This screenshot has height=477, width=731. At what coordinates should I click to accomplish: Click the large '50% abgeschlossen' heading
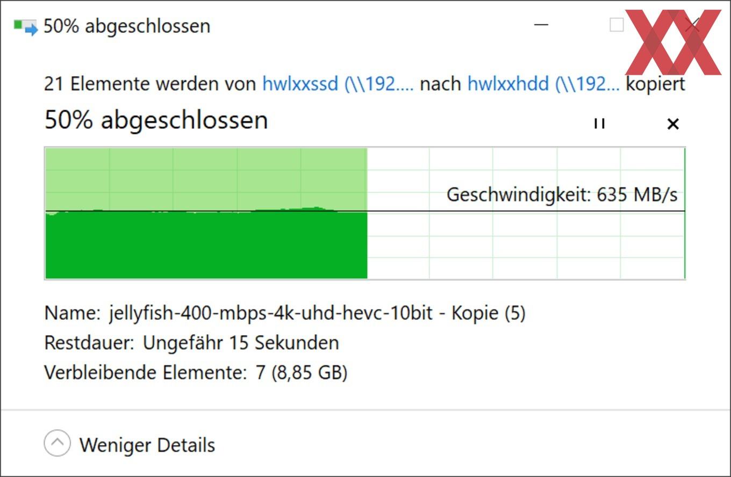[156, 120]
